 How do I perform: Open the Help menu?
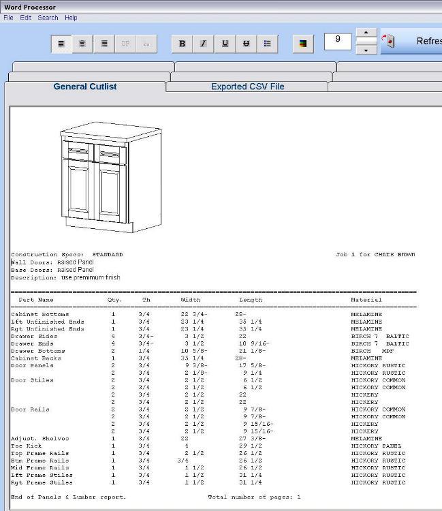coord(71,18)
